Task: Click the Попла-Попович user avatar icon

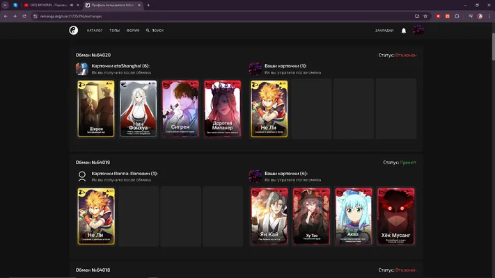Action: point(81,177)
